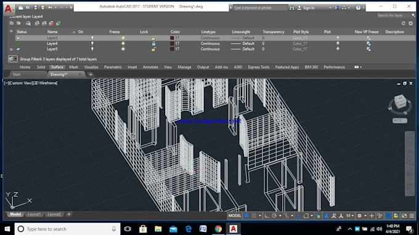Screen dimensions: 419x235
Task: Click the add layout plus button
Action: [x=69, y=214]
